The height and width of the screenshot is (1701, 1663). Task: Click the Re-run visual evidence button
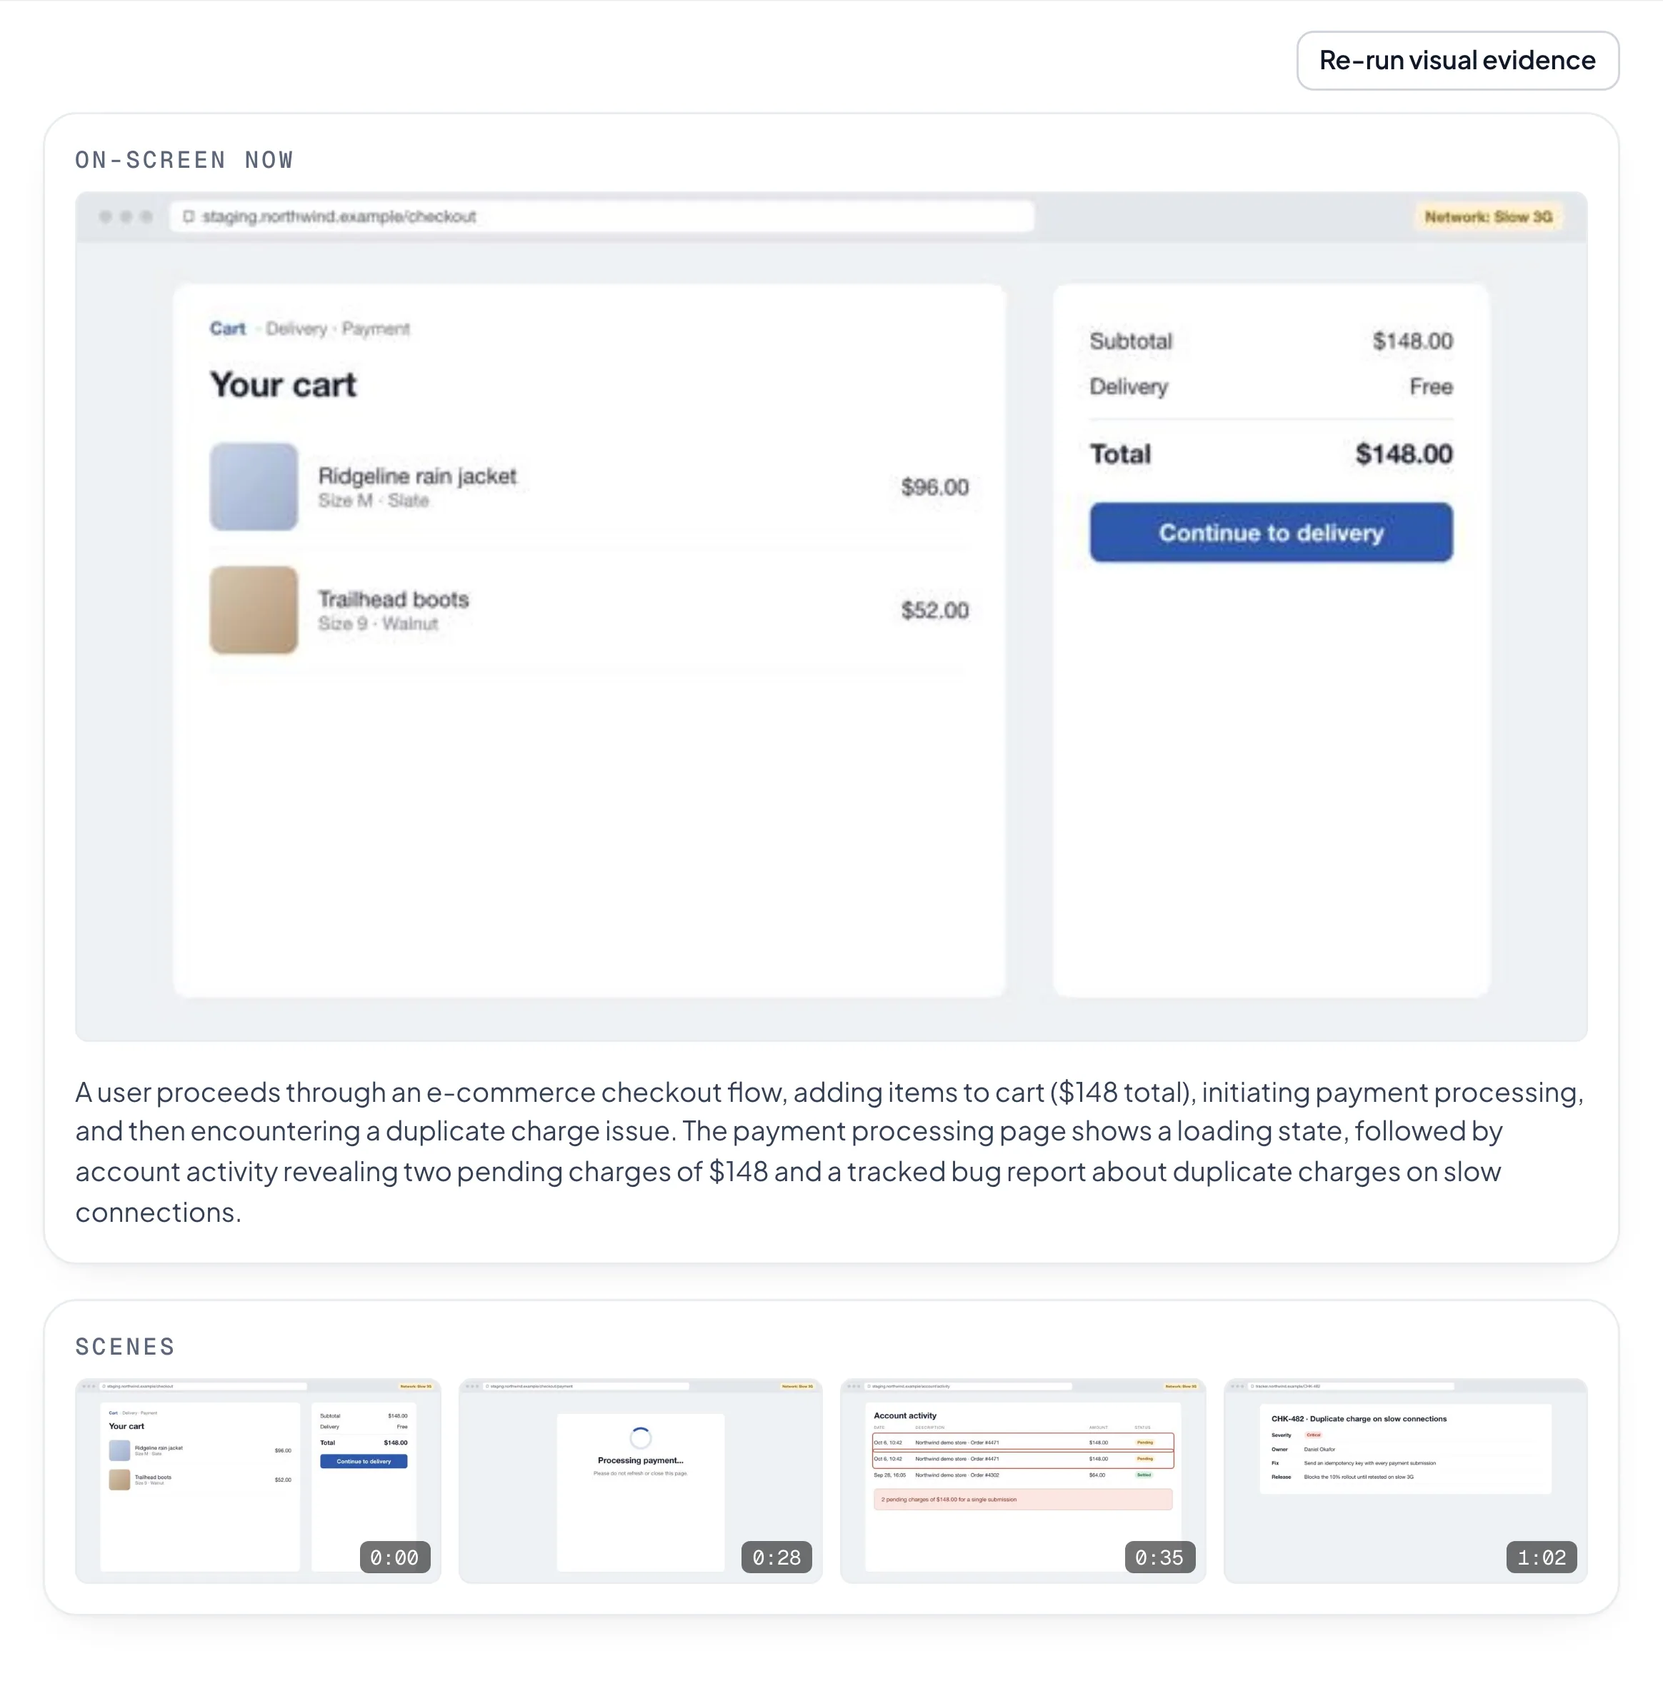[1457, 60]
